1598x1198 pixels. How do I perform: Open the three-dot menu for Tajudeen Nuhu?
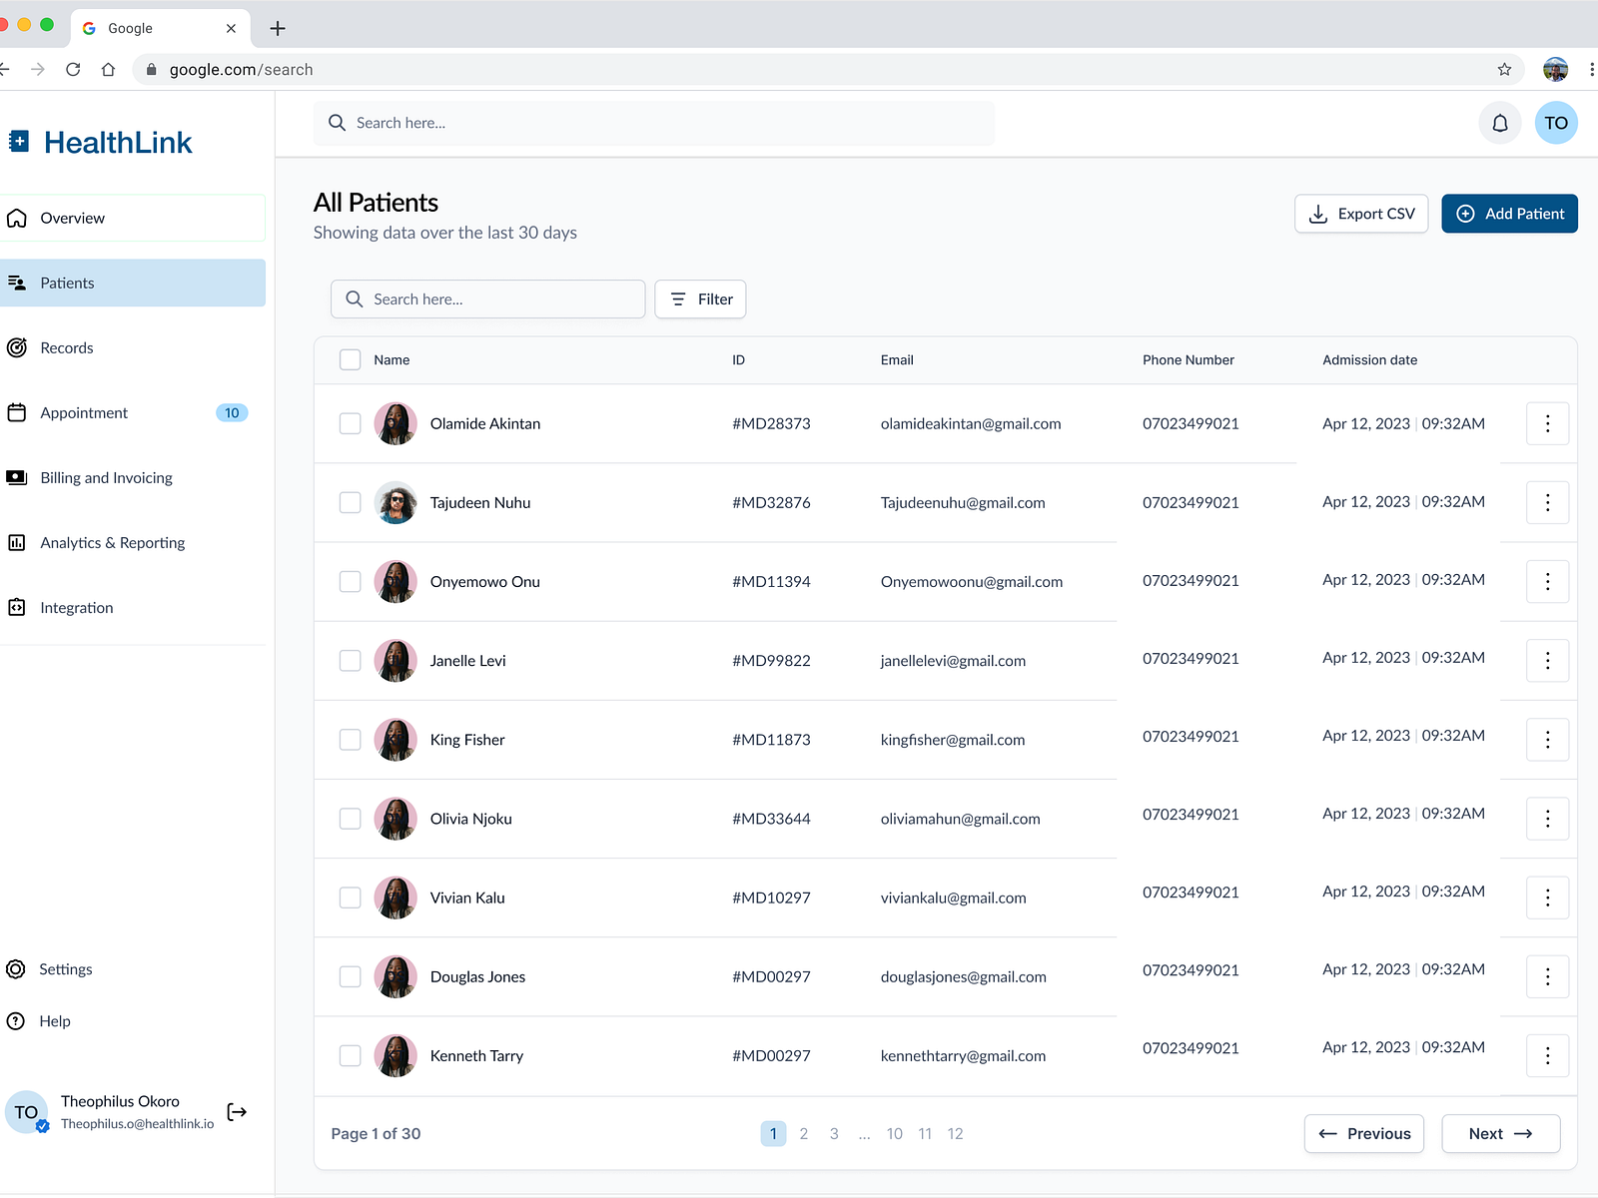pyautogui.click(x=1547, y=502)
